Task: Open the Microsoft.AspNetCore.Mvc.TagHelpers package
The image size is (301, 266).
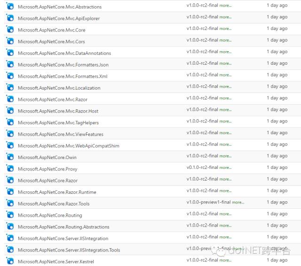Action: [x=58, y=123]
